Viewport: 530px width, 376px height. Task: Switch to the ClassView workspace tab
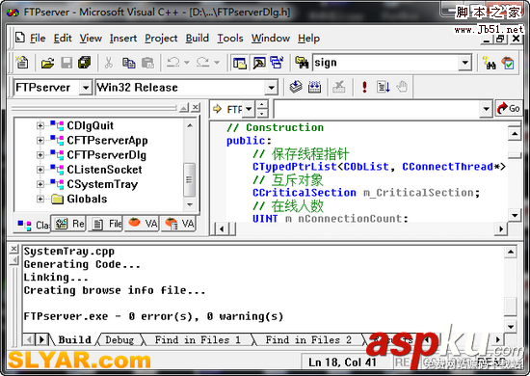(x=33, y=225)
